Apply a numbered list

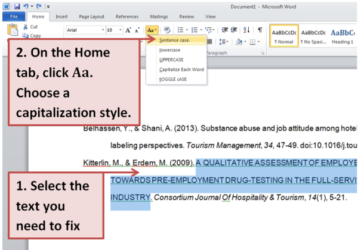[x=195, y=30]
